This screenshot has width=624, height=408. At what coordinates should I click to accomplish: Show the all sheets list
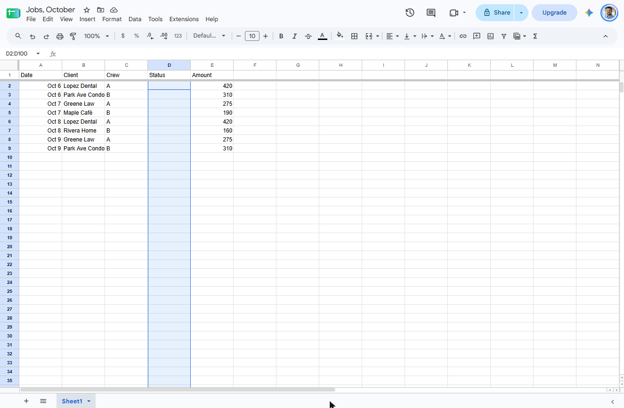[43, 401]
